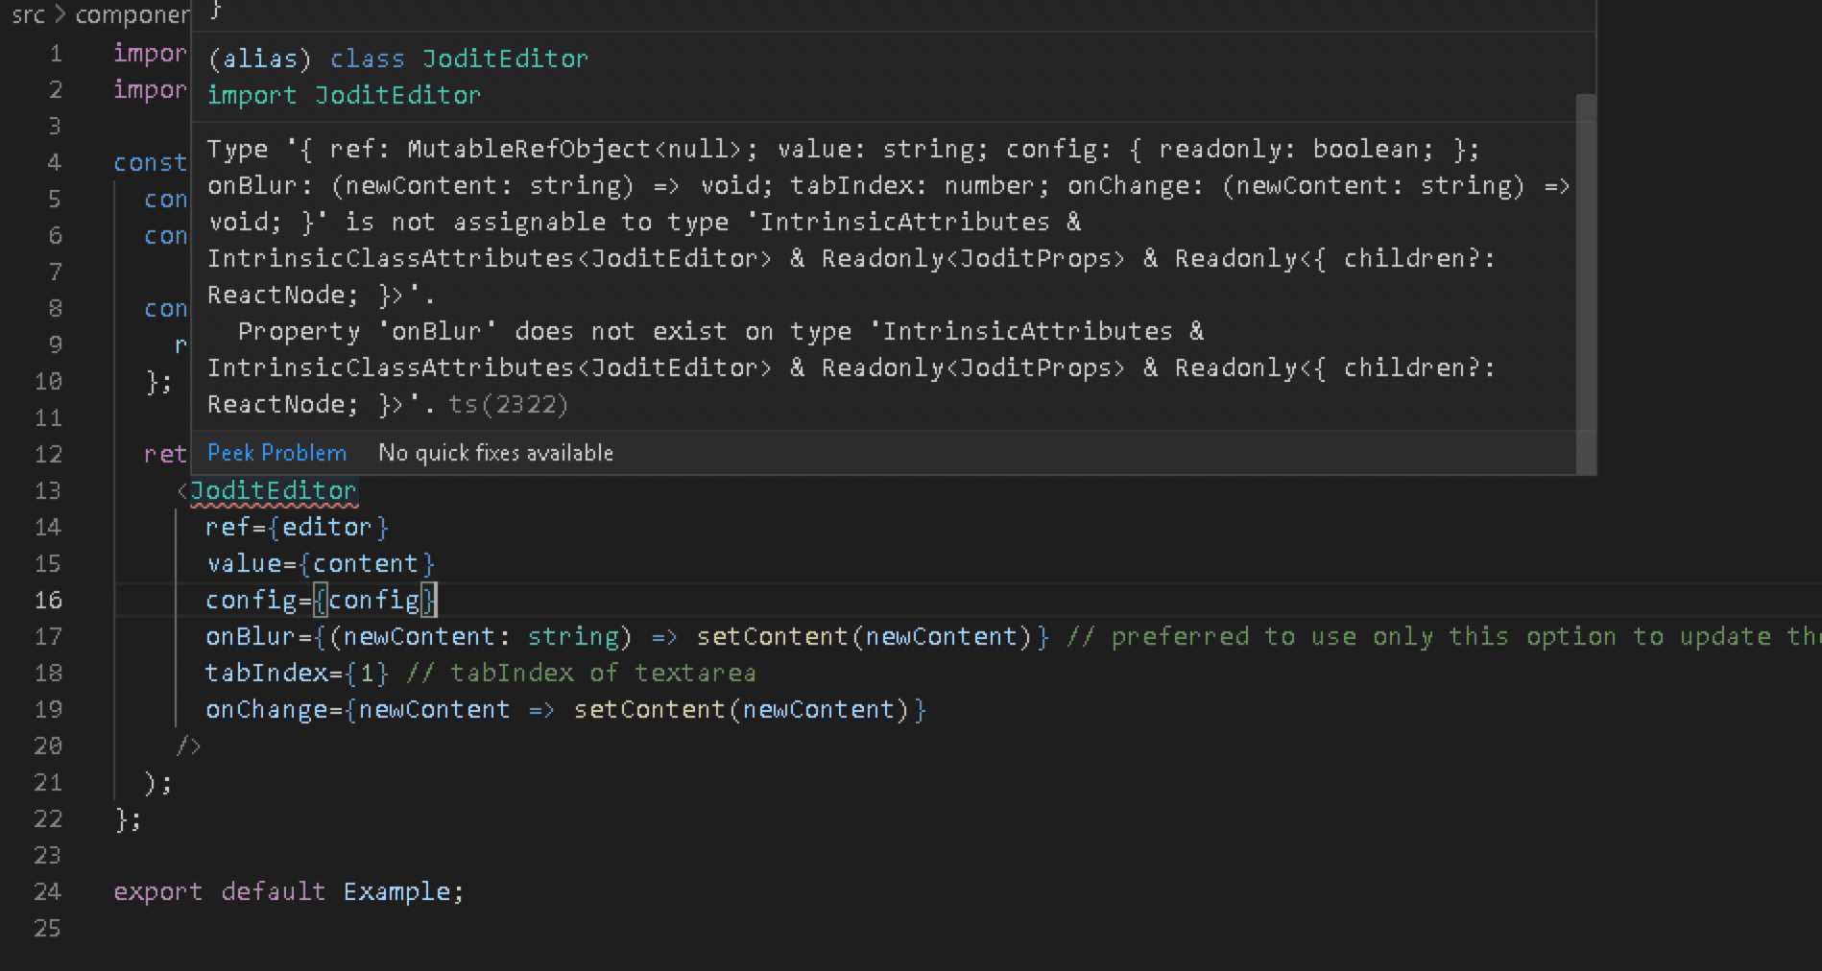The width and height of the screenshot is (1822, 971).
Task: Click the tabIndex={1} attribute
Action: (297, 674)
